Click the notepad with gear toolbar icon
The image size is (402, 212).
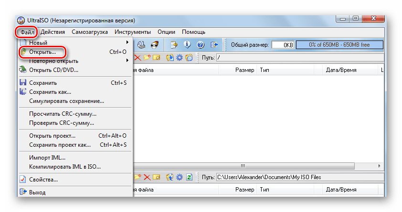coord(174,45)
